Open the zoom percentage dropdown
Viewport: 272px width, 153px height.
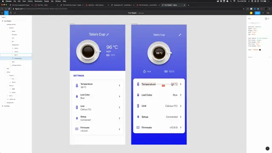[x=268, y=13]
